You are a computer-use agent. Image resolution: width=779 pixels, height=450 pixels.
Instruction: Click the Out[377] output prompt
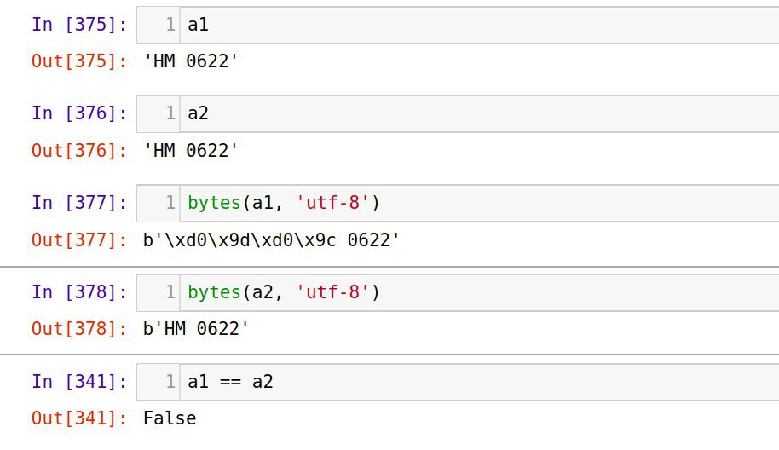click(79, 239)
